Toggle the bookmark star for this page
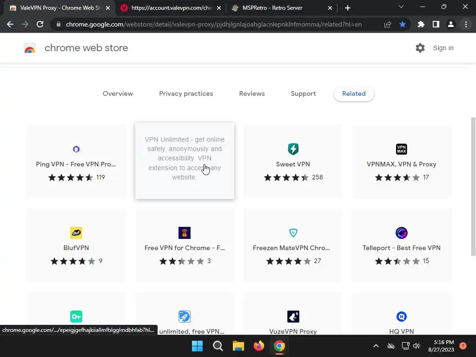The height and width of the screenshot is (357, 476). coord(403,24)
